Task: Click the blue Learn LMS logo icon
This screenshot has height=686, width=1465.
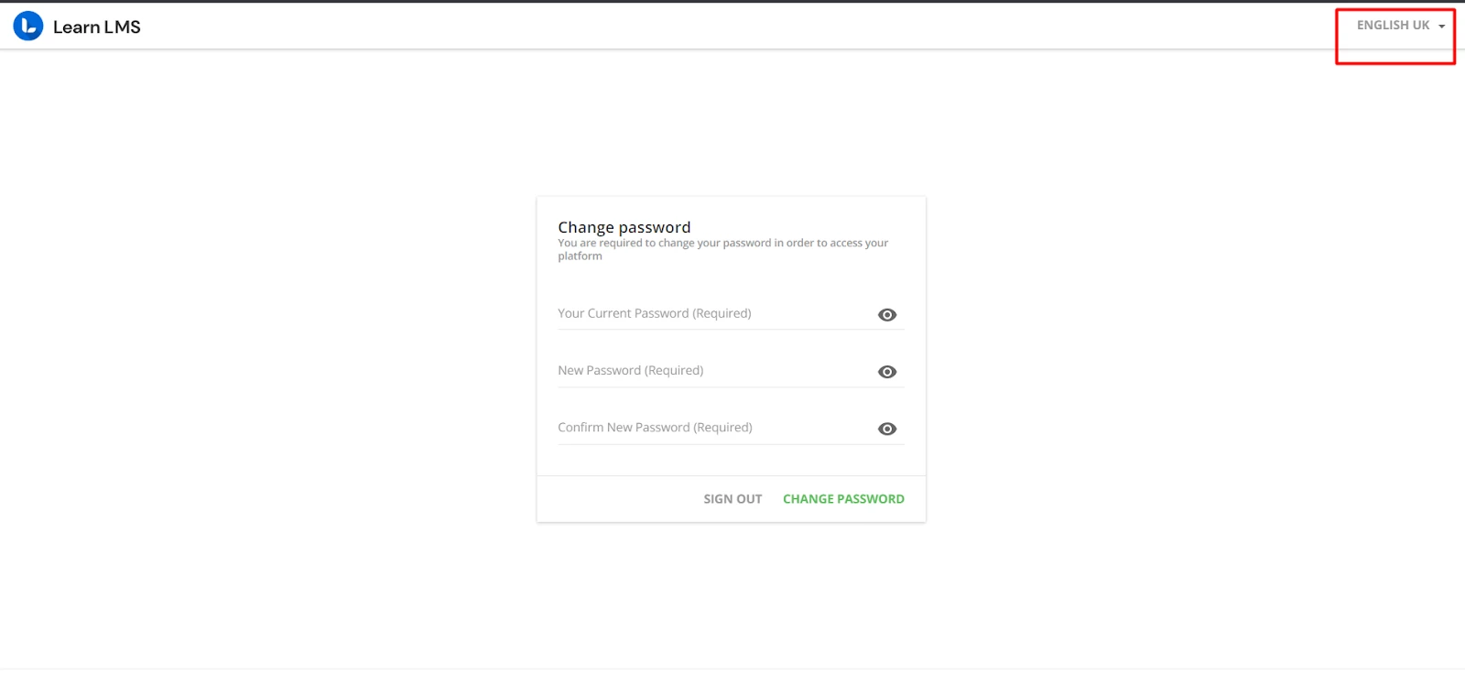Action: (x=28, y=27)
